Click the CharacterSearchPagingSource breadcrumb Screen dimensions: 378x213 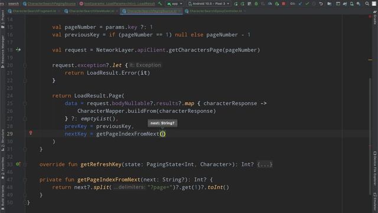tap(49, 4)
